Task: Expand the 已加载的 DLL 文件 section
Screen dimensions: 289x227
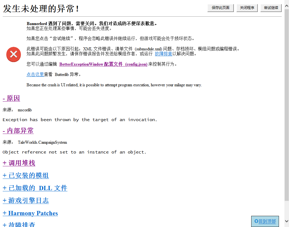Action: click(35, 188)
